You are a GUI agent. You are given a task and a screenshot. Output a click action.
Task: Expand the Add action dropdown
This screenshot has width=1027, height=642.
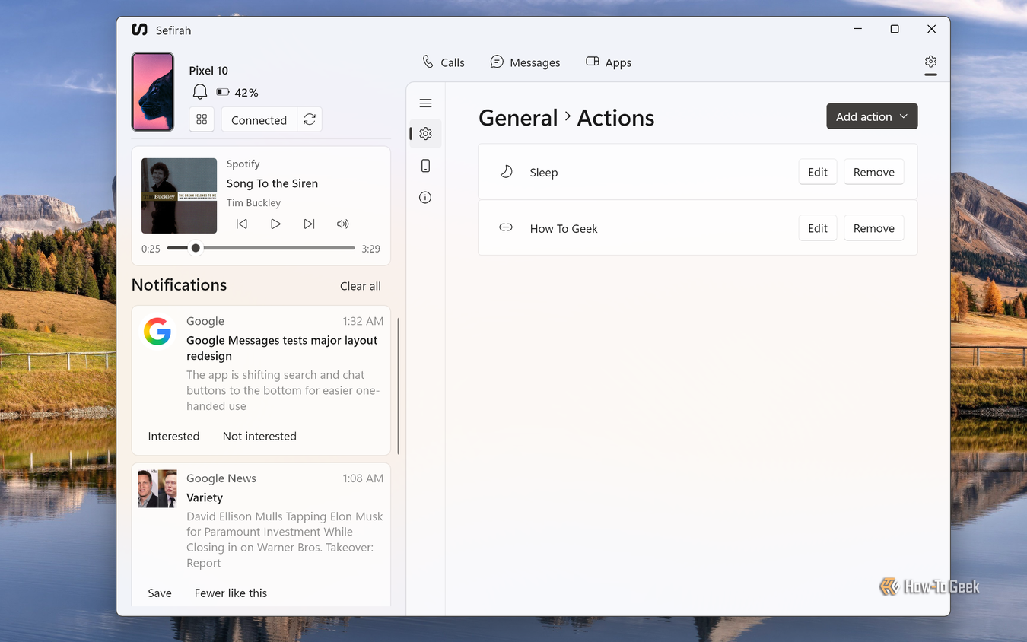(x=872, y=116)
